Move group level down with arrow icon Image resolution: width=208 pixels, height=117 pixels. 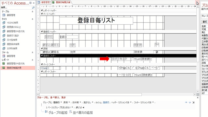tap(190, 102)
